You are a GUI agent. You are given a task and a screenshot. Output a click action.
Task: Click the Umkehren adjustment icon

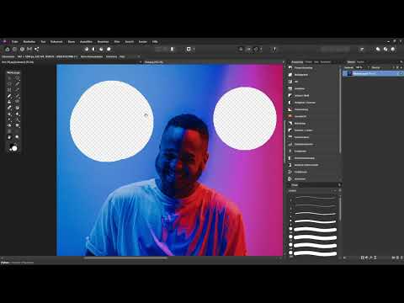pyautogui.click(x=290, y=179)
